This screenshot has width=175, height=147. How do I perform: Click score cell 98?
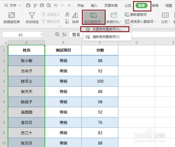pyautogui.click(x=100, y=102)
